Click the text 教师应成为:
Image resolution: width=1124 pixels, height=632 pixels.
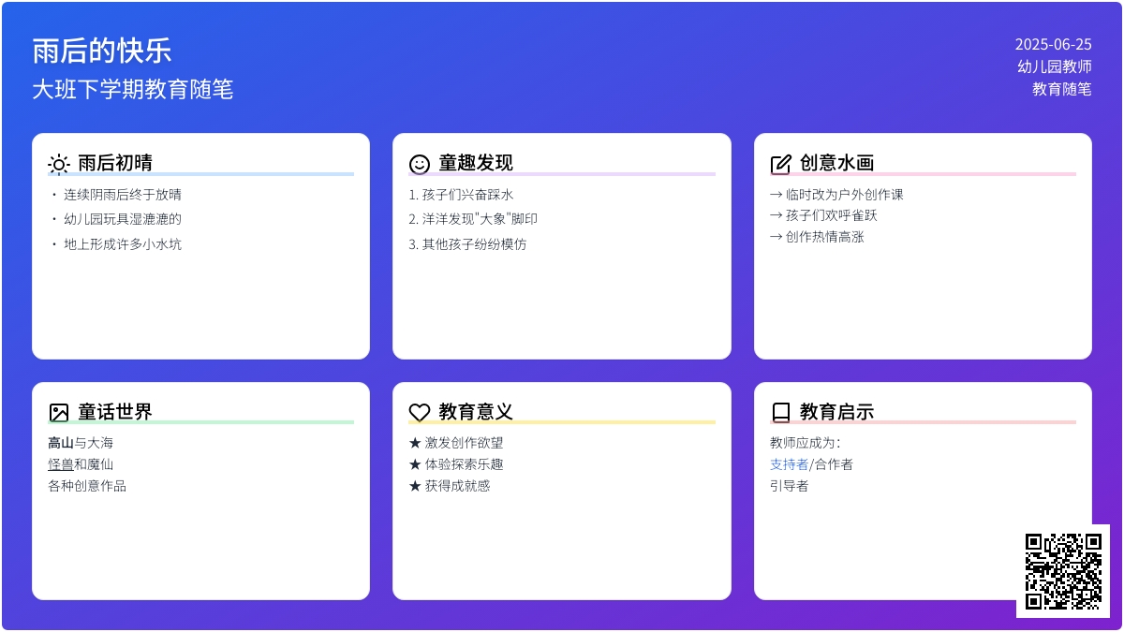coord(806,443)
